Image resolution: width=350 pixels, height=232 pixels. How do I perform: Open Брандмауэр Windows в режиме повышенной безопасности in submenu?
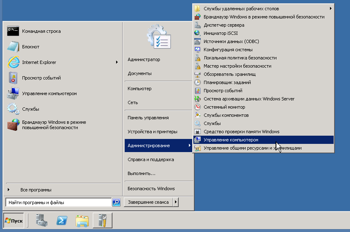264,17
